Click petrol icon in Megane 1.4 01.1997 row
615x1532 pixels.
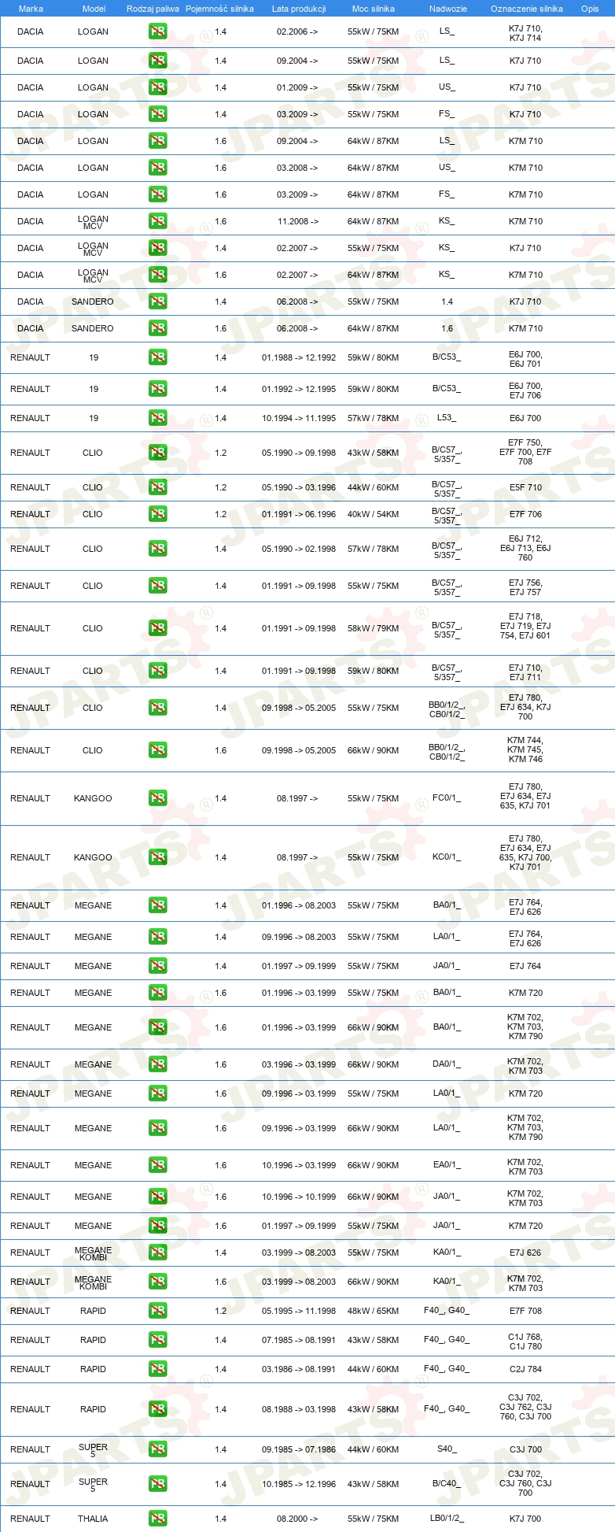point(158,966)
